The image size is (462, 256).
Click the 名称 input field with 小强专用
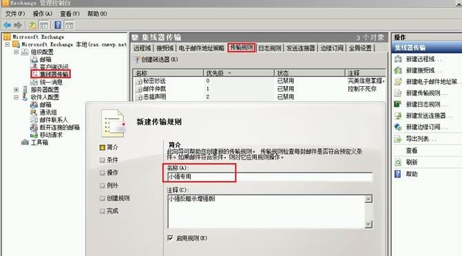(x=270, y=176)
